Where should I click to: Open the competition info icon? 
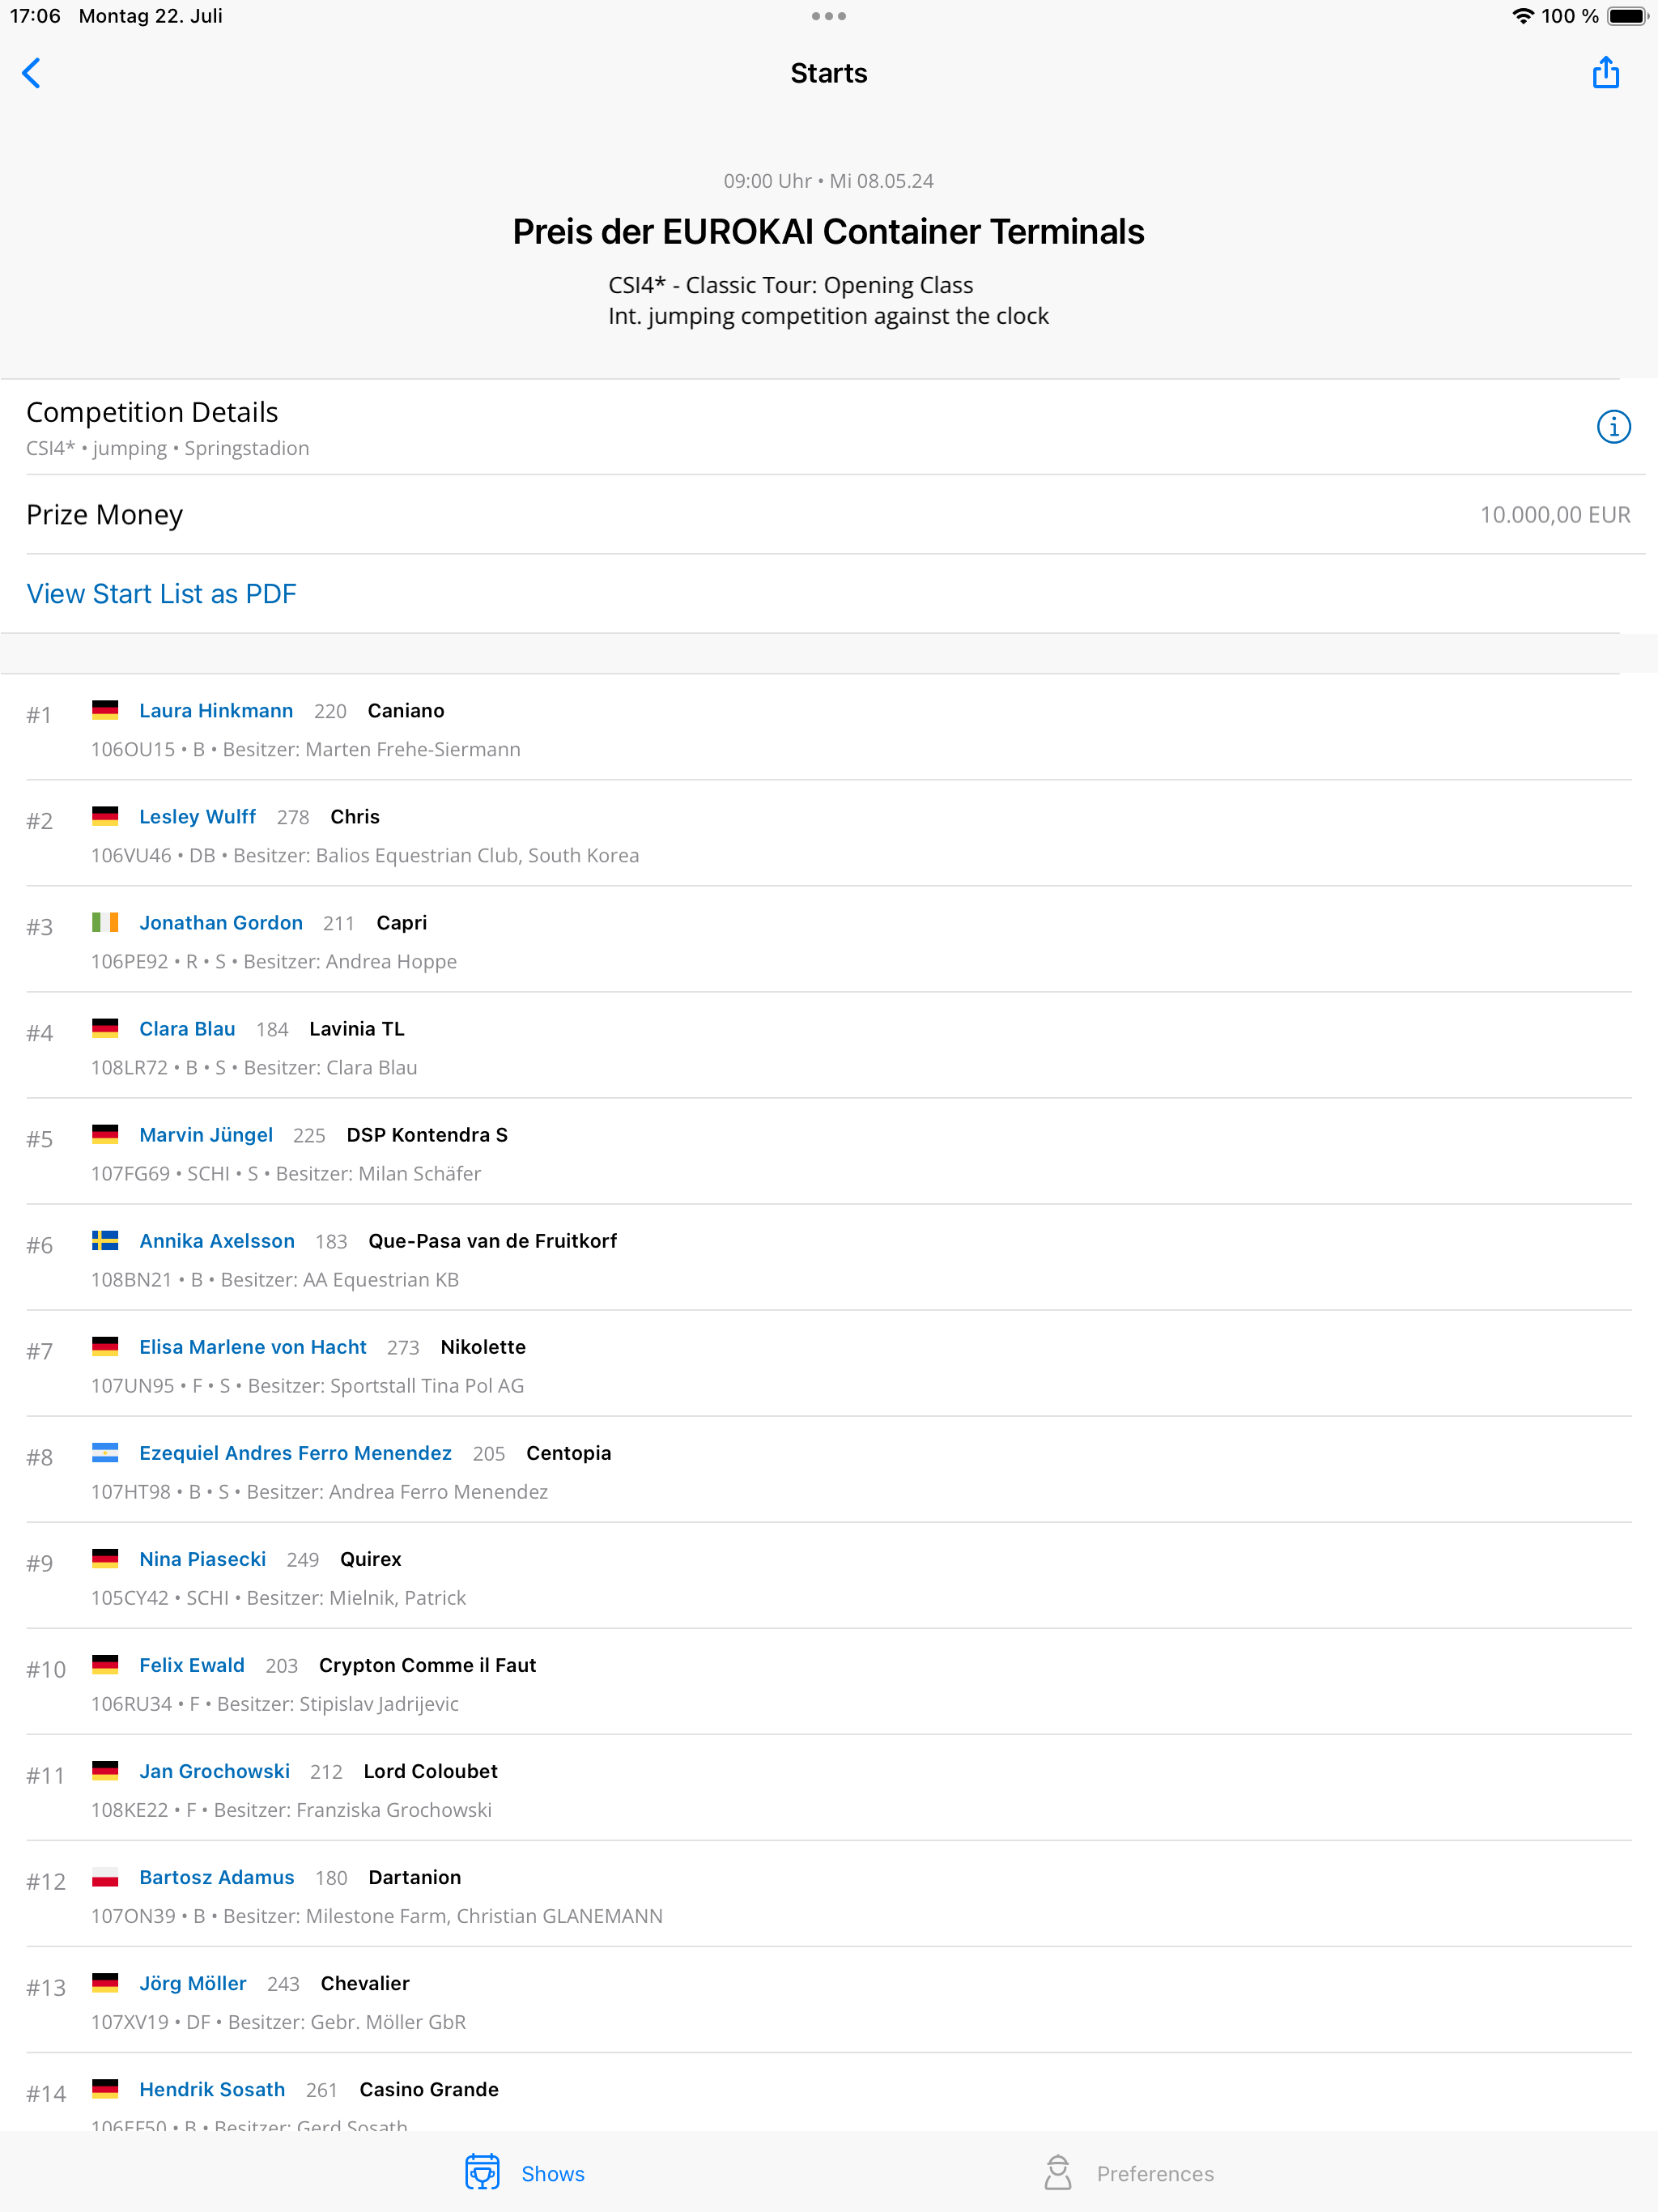pos(1613,427)
